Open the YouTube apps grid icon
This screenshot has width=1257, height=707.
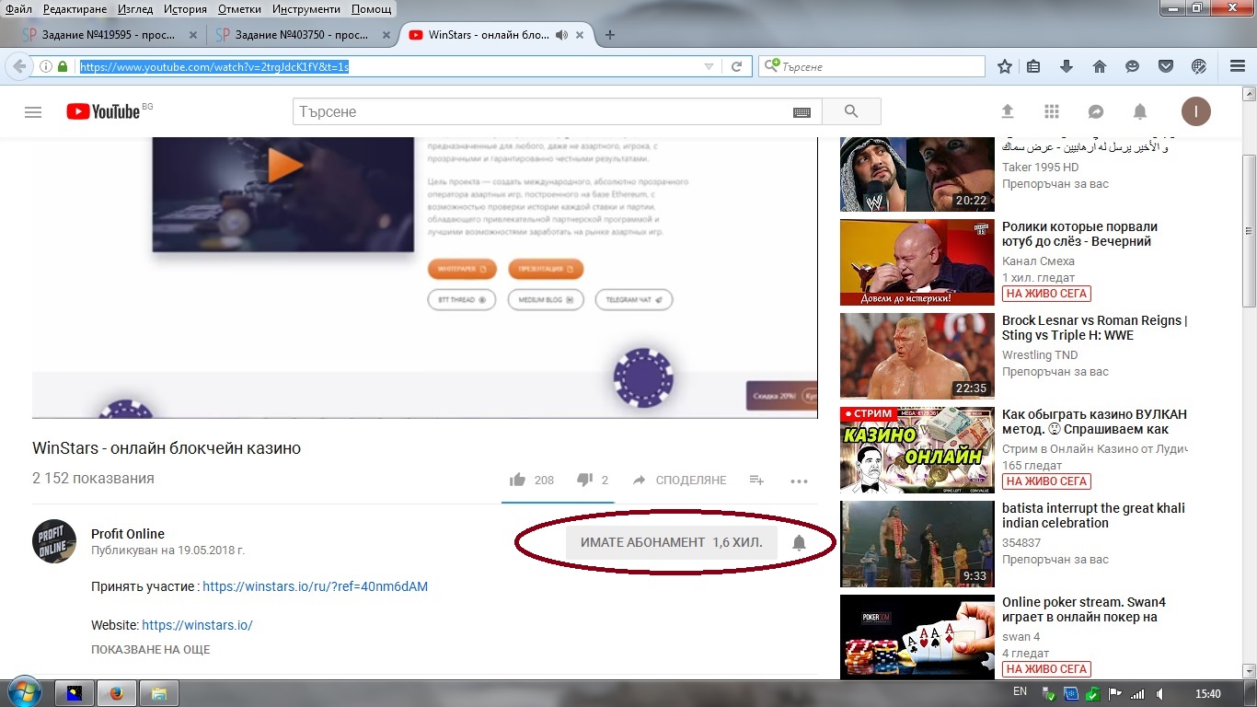1052,111
